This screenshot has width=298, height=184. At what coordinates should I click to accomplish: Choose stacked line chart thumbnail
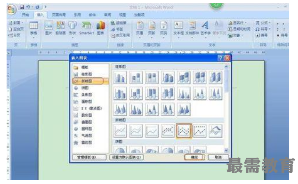[x=136, y=131]
